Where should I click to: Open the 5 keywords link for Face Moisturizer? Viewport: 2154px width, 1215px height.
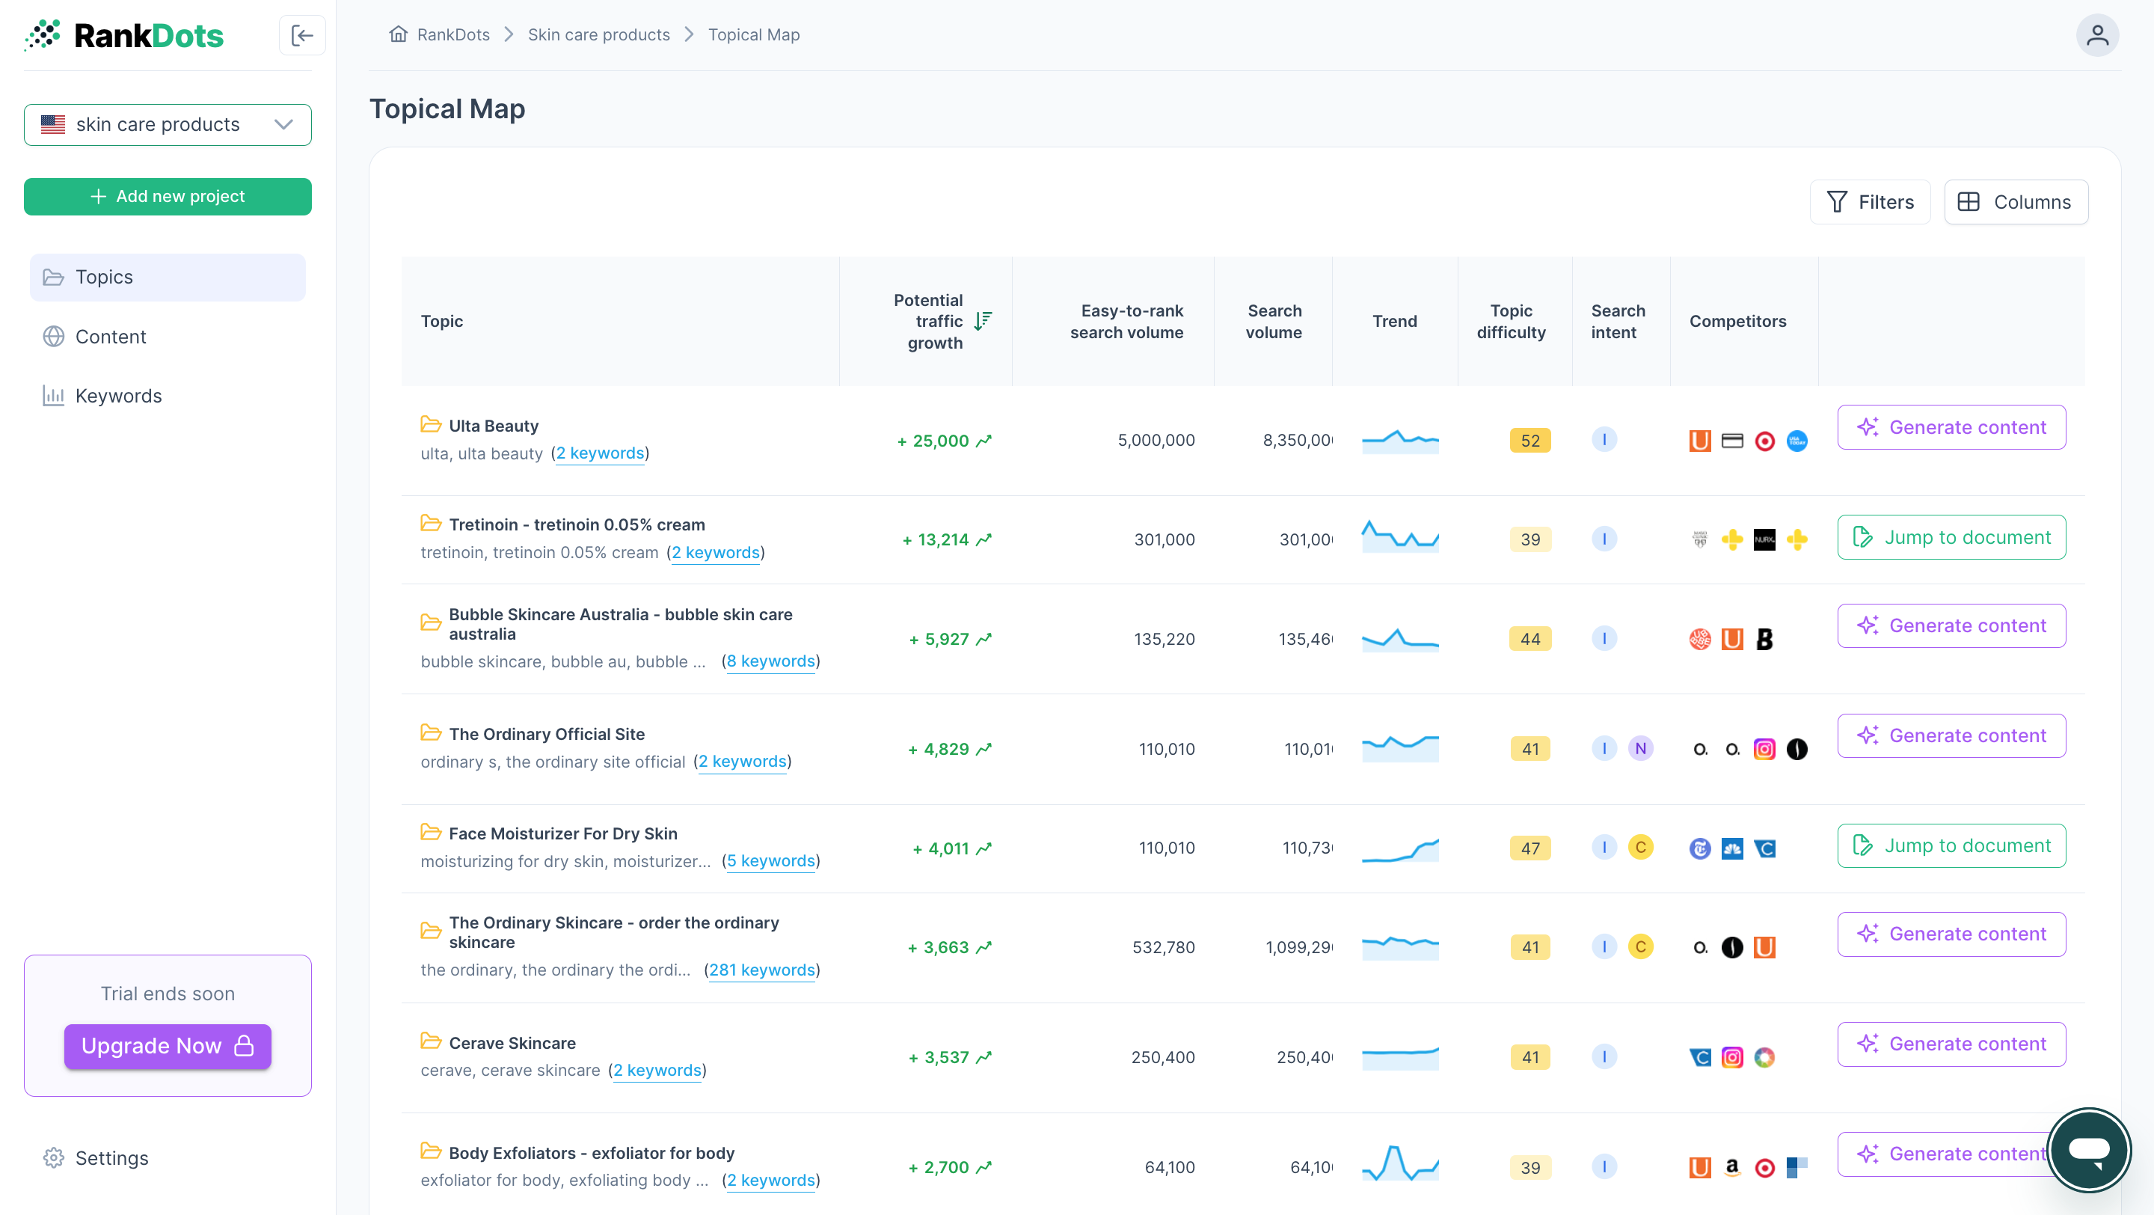(x=770, y=860)
